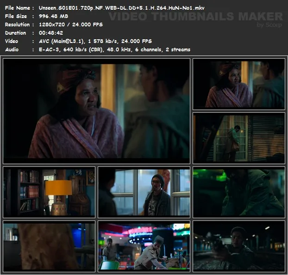
Task: Select the large thumbnail of woman in headscarf
Action: point(96,111)
